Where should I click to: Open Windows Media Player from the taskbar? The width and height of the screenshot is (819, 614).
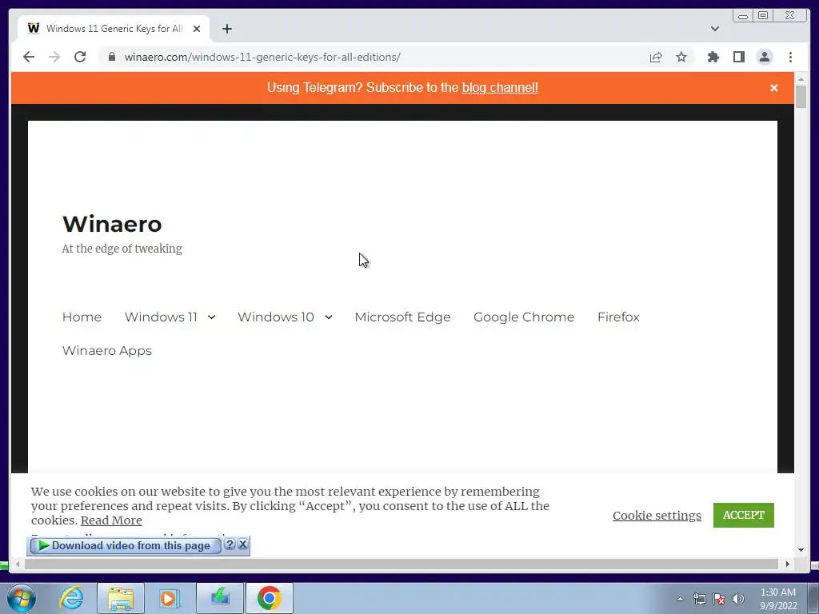click(169, 598)
